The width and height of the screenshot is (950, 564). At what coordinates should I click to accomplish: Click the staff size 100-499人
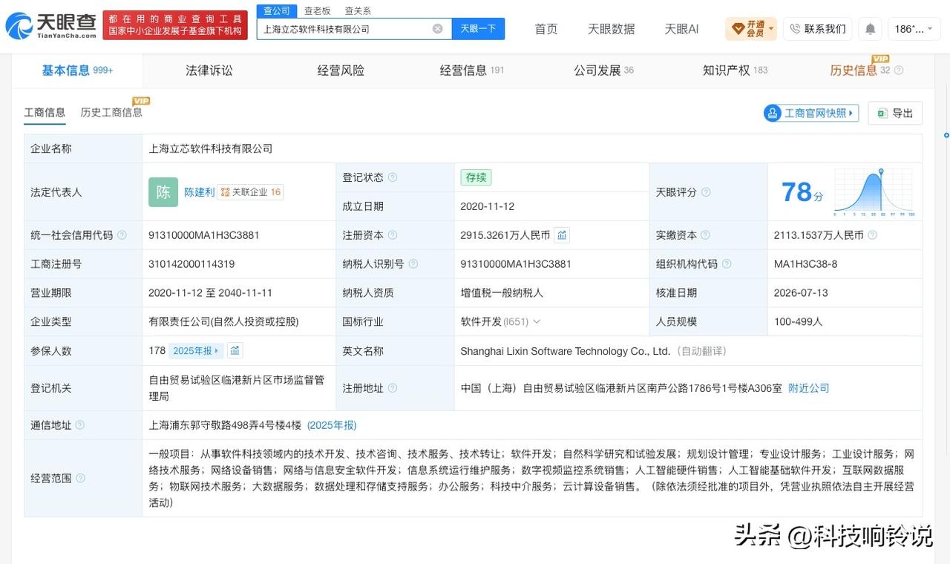[798, 322]
